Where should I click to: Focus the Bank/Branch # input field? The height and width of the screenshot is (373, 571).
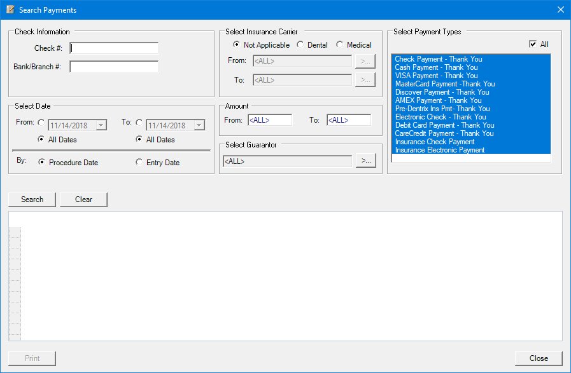click(115, 67)
